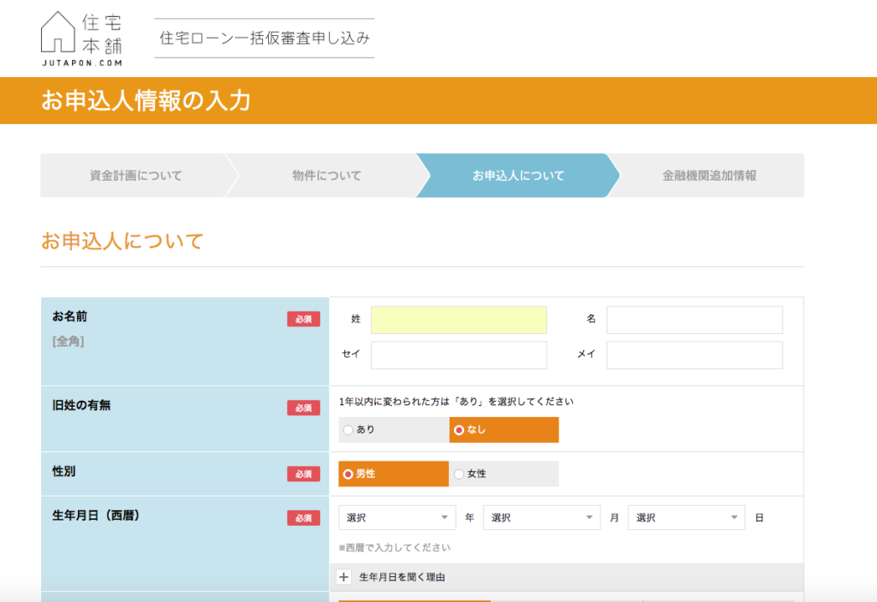The width and height of the screenshot is (877, 602).
Task: Open the birth year (年) dropdown
Action: 397,518
